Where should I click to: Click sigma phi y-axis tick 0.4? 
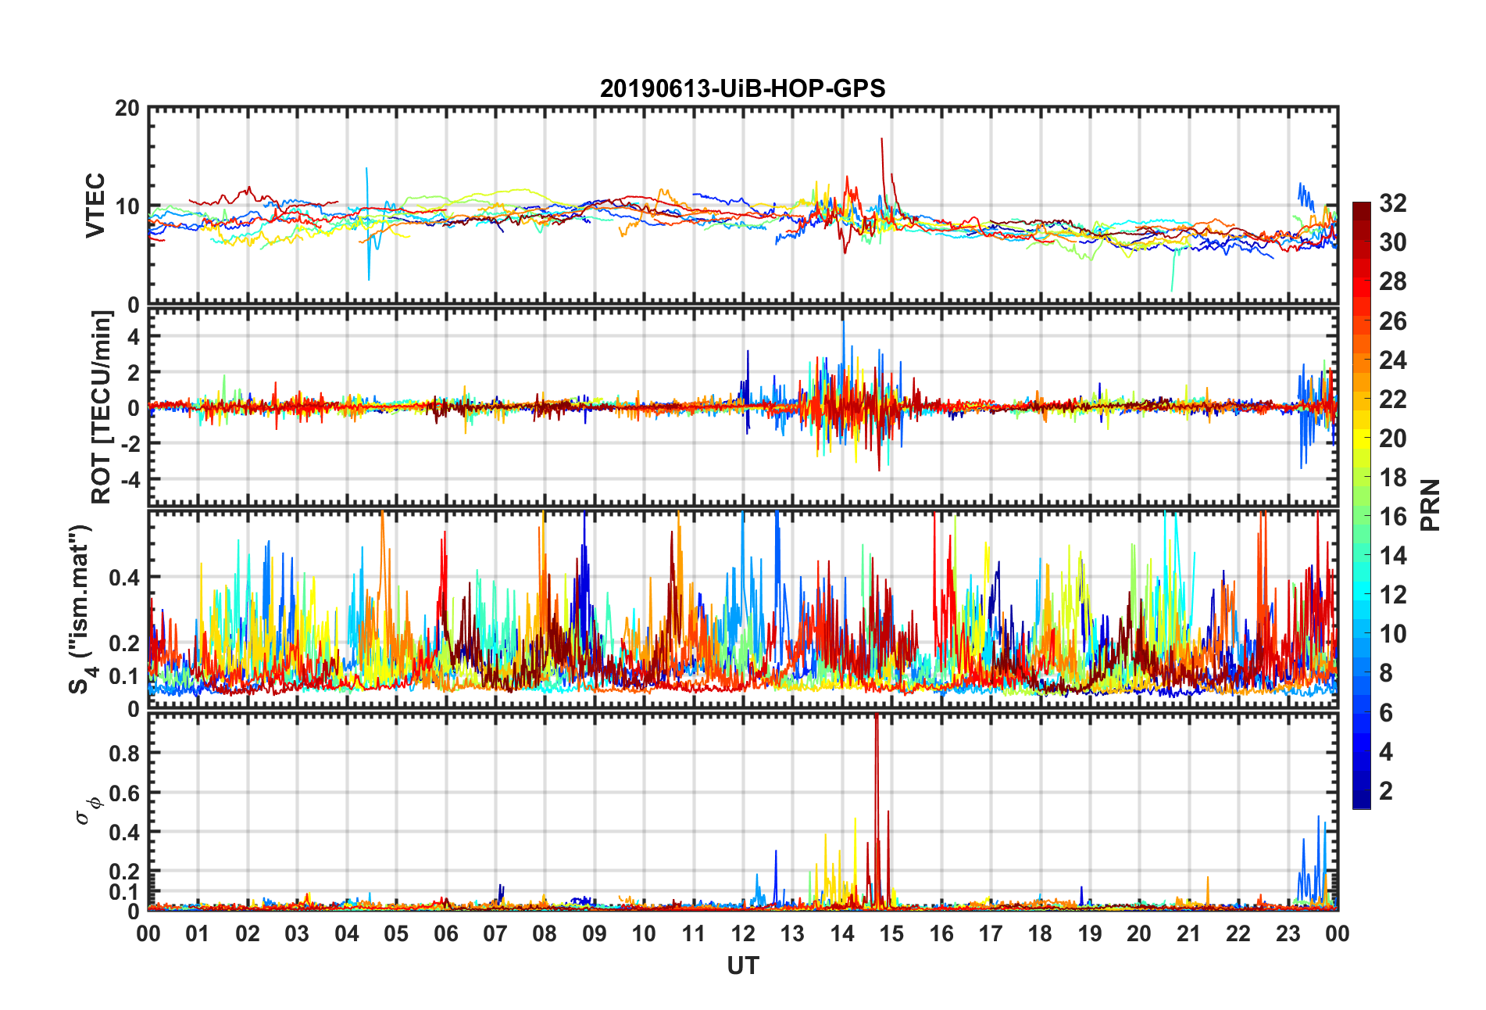[125, 833]
